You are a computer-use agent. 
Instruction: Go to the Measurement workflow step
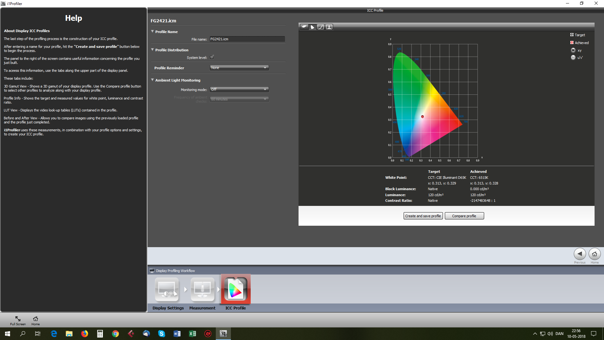coord(202,290)
